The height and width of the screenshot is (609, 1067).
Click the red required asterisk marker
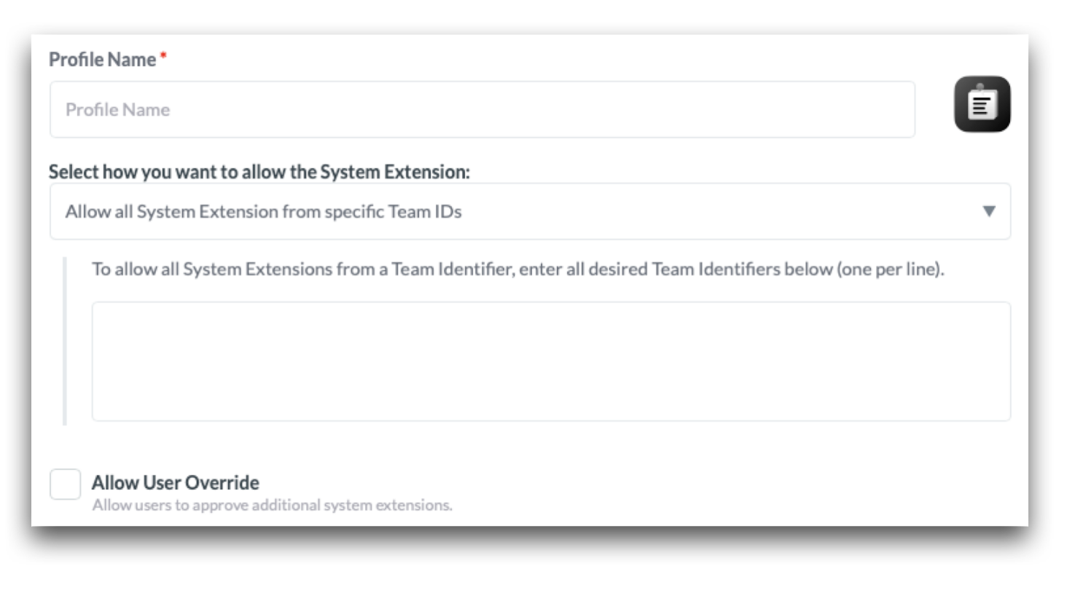coord(163,55)
